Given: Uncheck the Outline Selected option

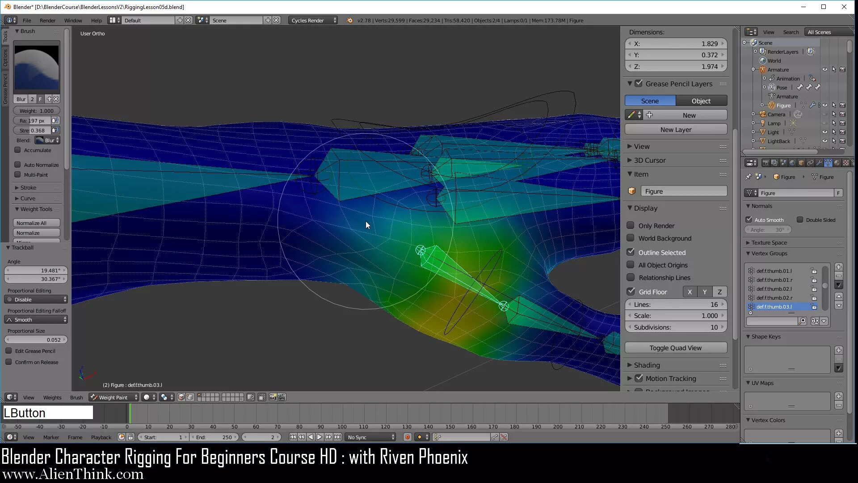Looking at the screenshot, I should point(631,252).
